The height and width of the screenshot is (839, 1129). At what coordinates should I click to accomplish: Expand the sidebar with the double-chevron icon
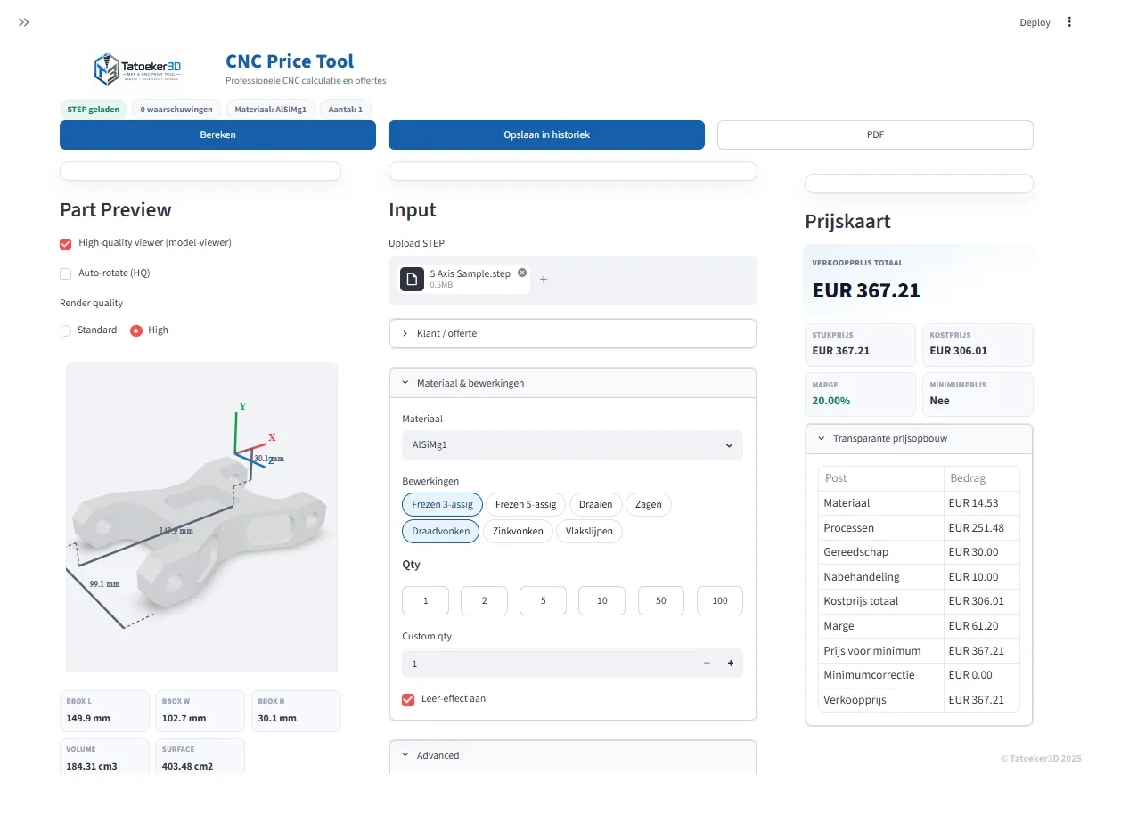(24, 22)
